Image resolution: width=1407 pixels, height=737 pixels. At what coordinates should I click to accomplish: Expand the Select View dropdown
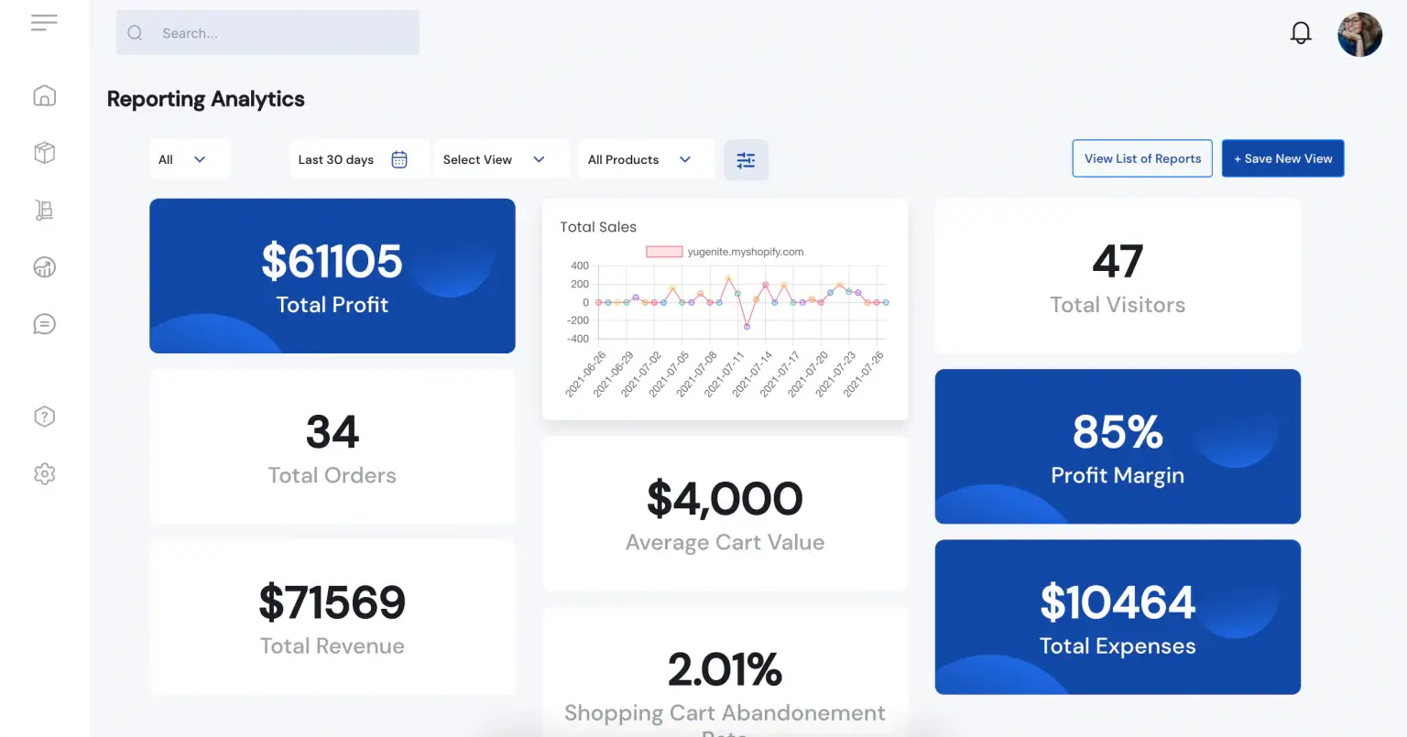click(501, 159)
